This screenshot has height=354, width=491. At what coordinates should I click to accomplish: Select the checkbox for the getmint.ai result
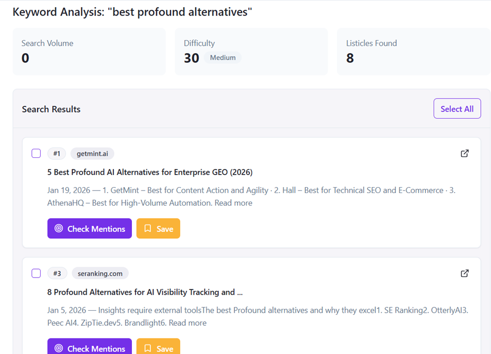pos(36,153)
